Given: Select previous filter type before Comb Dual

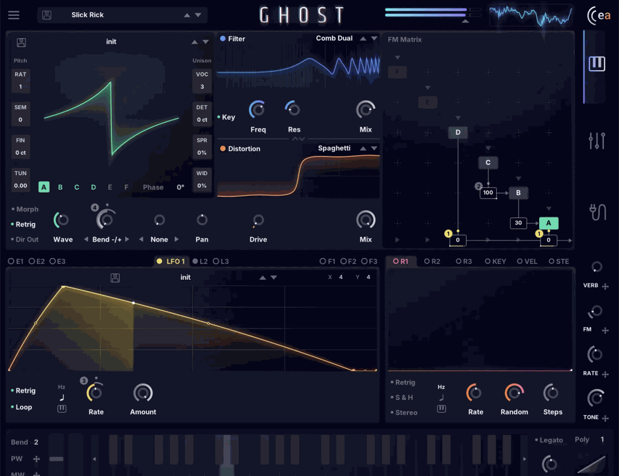Looking at the screenshot, I should pyautogui.click(x=363, y=38).
